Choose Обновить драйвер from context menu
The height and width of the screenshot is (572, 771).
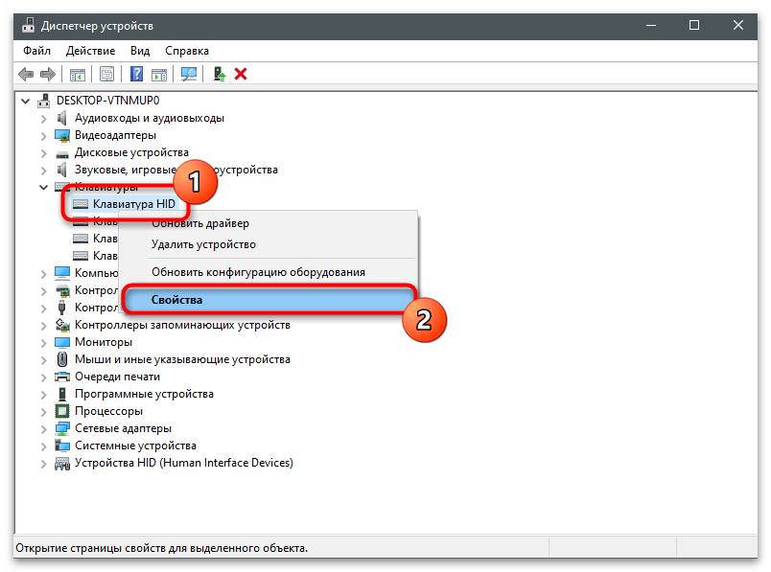(x=268, y=223)
